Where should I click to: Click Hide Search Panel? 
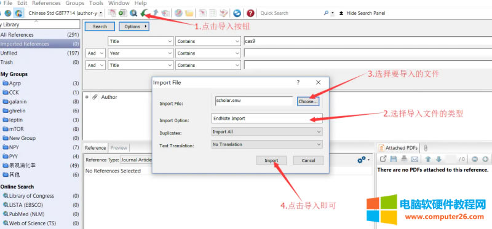(365, 13)
